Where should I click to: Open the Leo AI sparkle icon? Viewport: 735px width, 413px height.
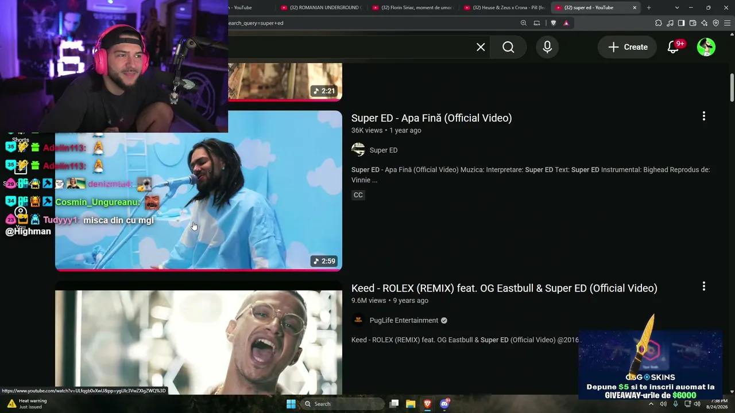coord(705,23)
